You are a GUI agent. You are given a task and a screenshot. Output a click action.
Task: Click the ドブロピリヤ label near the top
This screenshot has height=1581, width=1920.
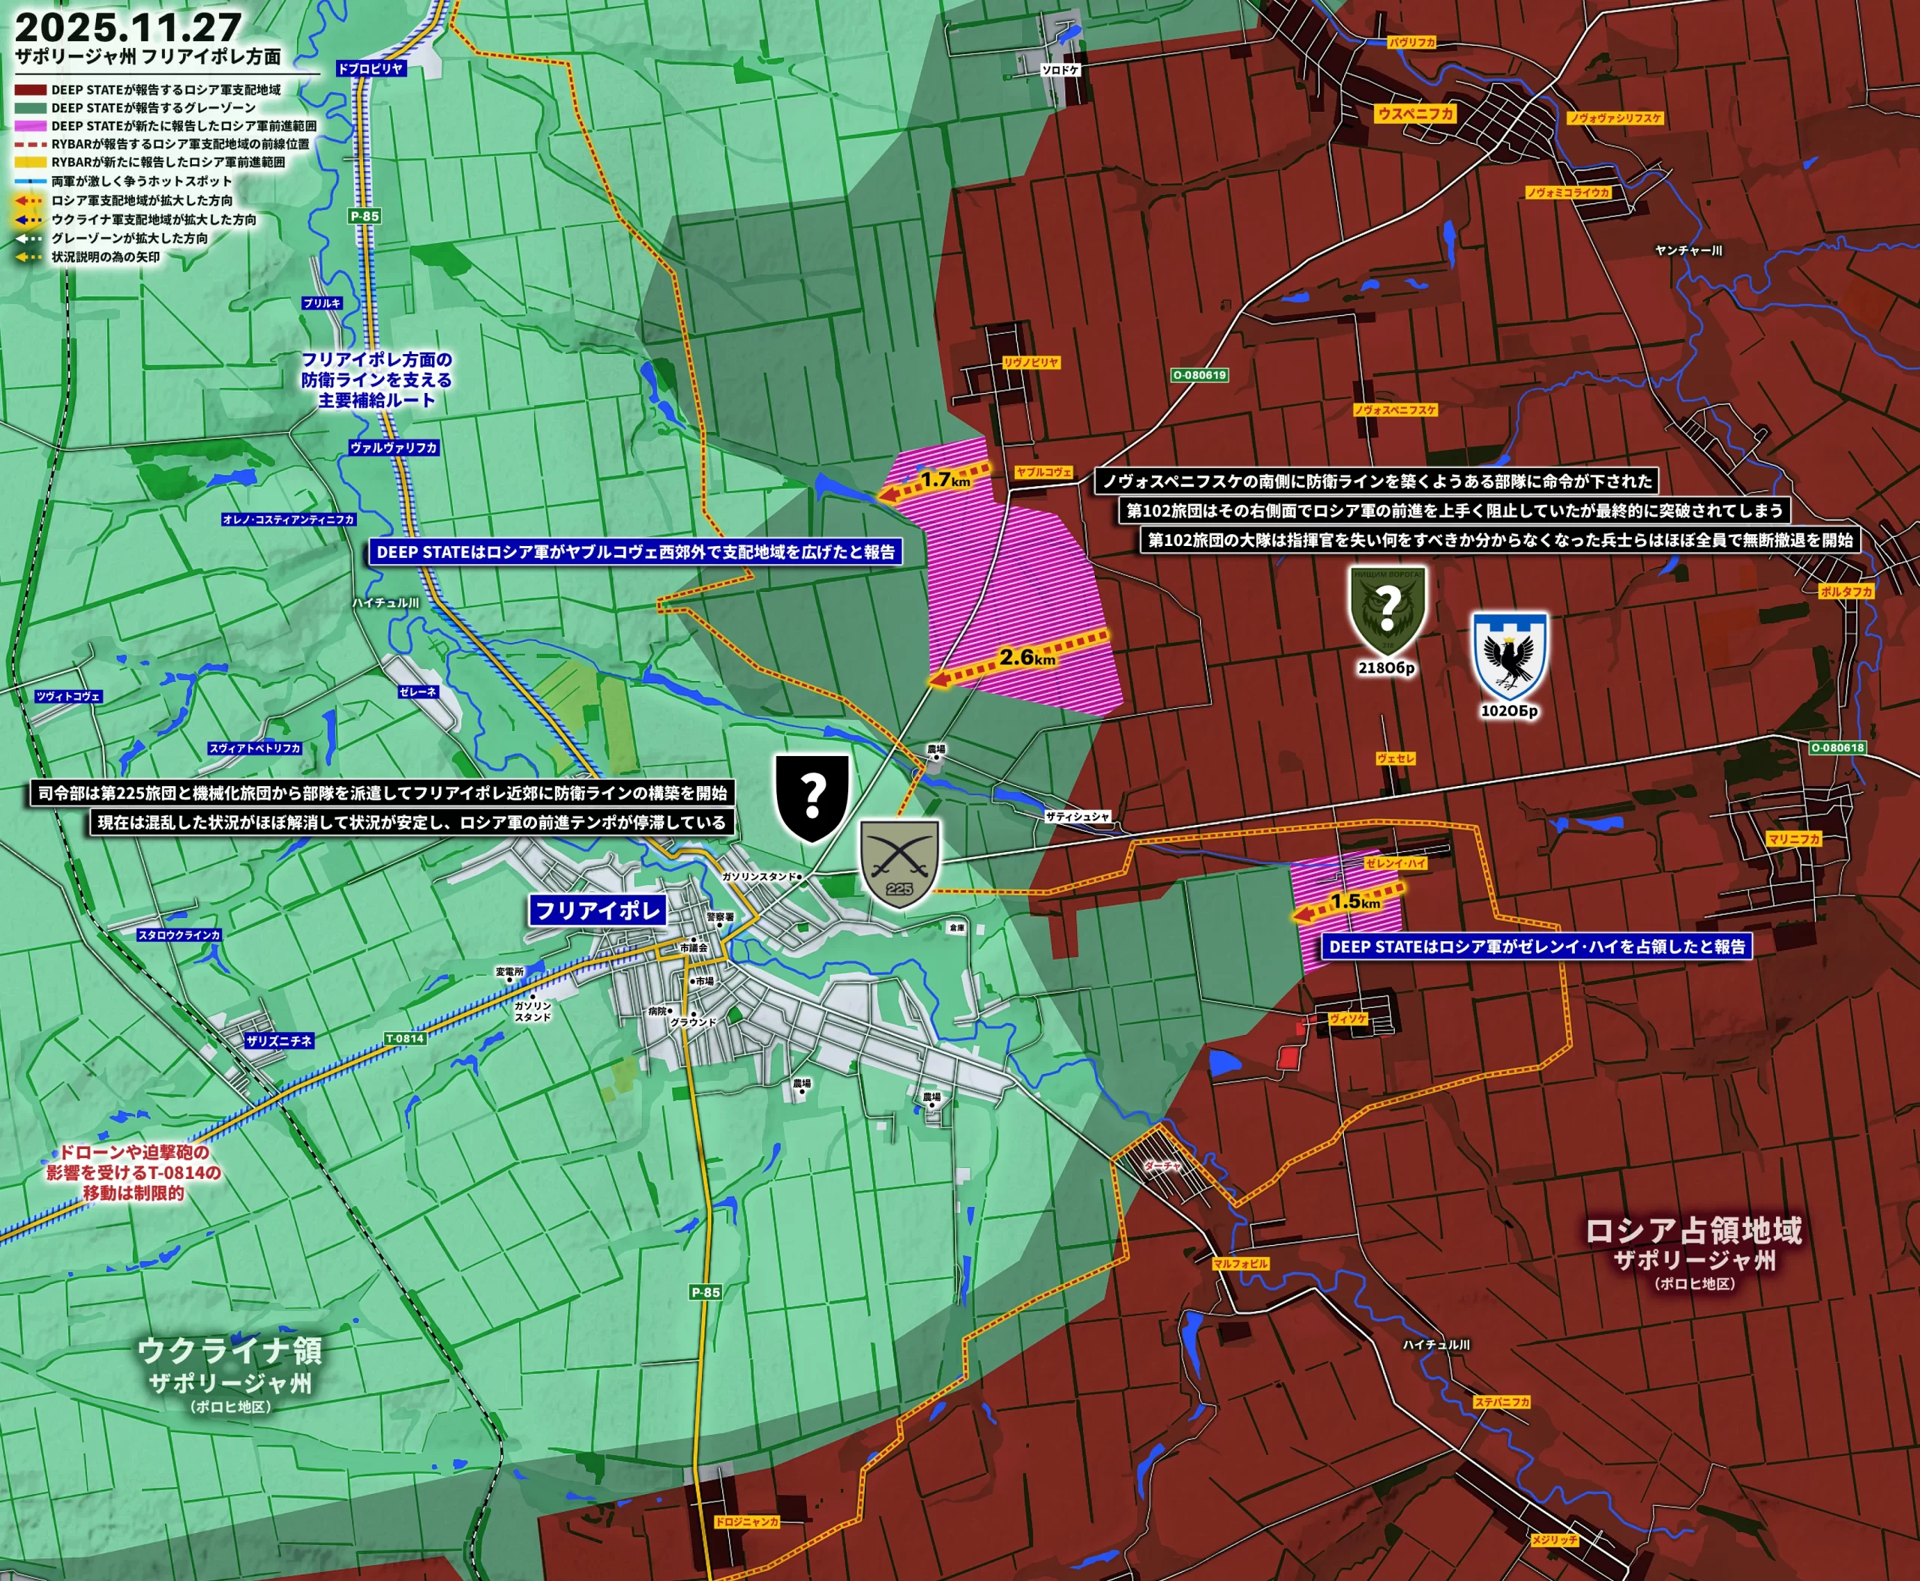[x=370, y=68]
